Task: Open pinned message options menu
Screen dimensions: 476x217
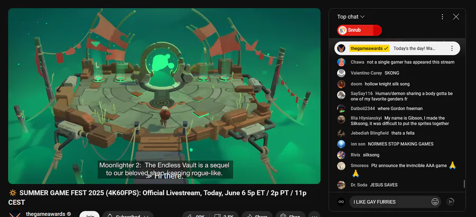Action: [x=452, y=48]
